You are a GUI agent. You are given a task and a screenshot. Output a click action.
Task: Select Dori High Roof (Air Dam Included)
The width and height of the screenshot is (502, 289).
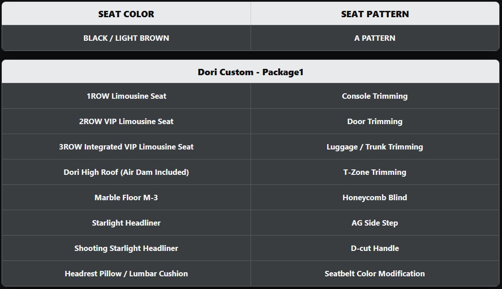(126, 172)
